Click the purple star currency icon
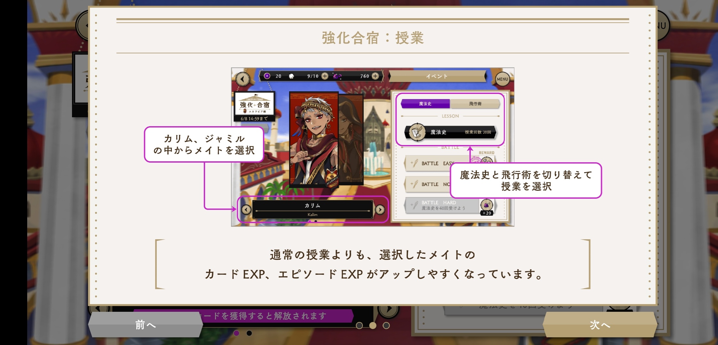The width and height of the screenshot is (718, 345). point(267,76)
